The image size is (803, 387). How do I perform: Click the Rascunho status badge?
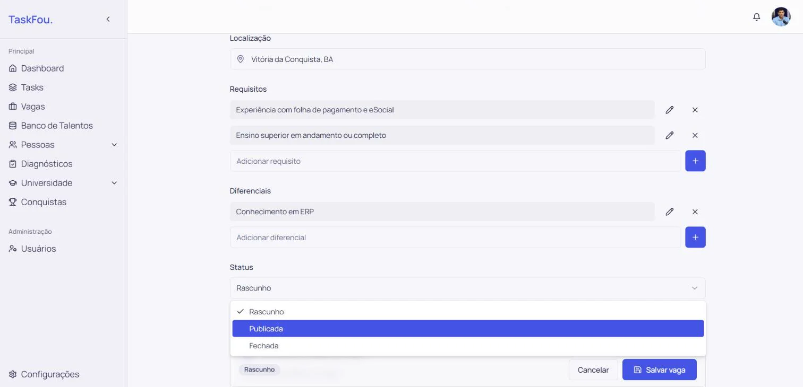tap(259, 370)
